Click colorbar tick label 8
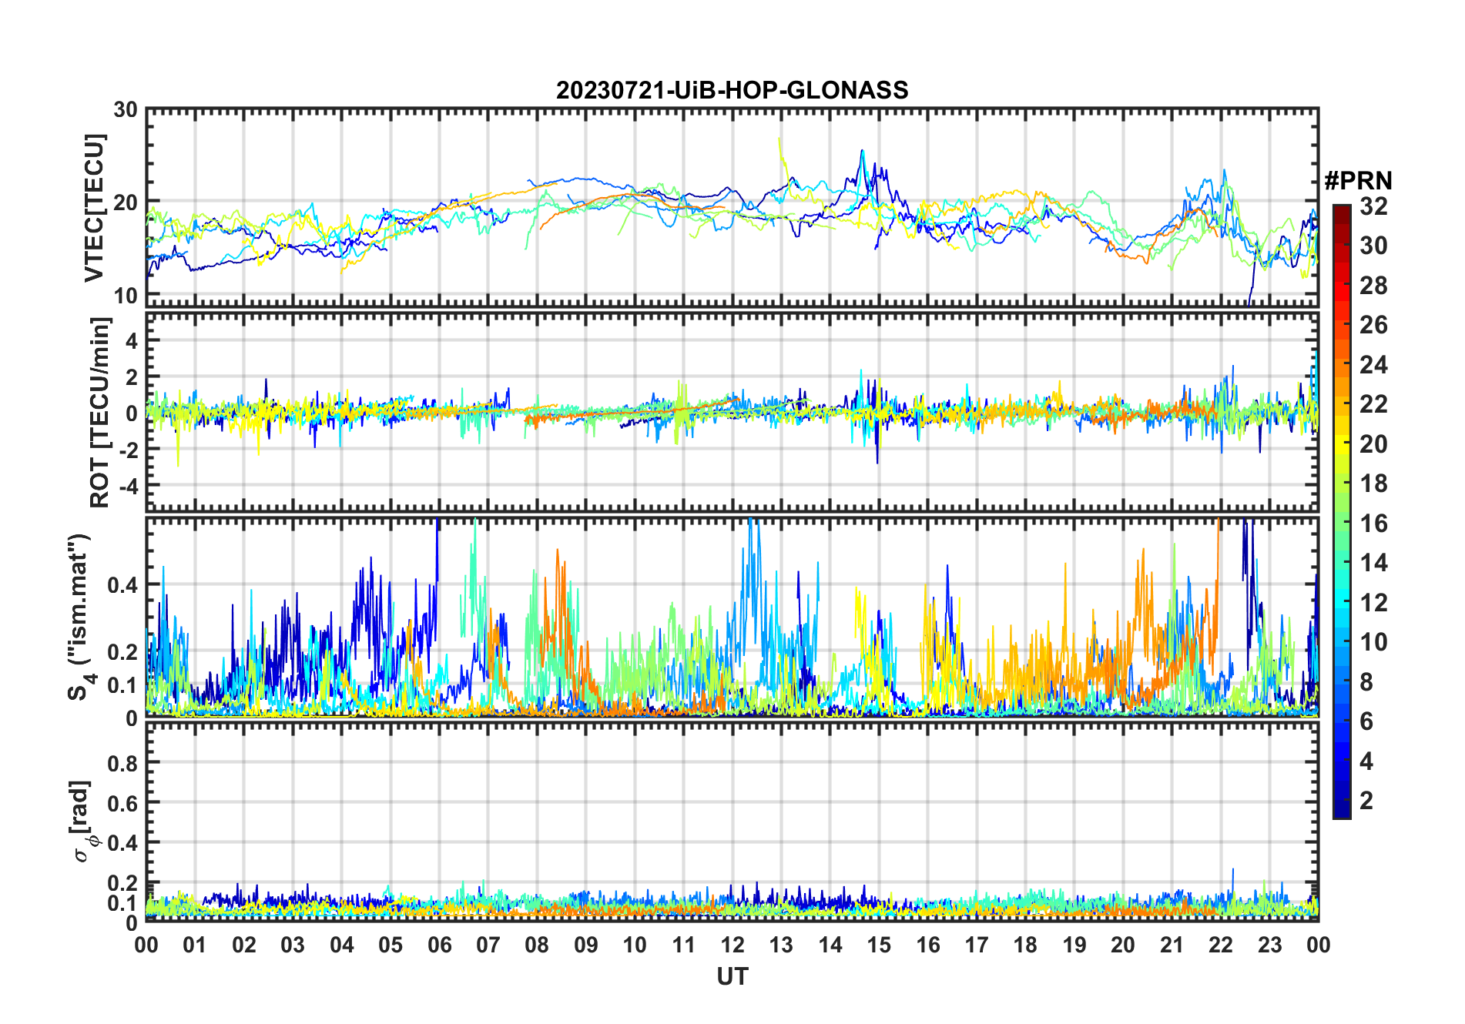This screenshot has width=1465, height=1024. tap(1366, 682)
